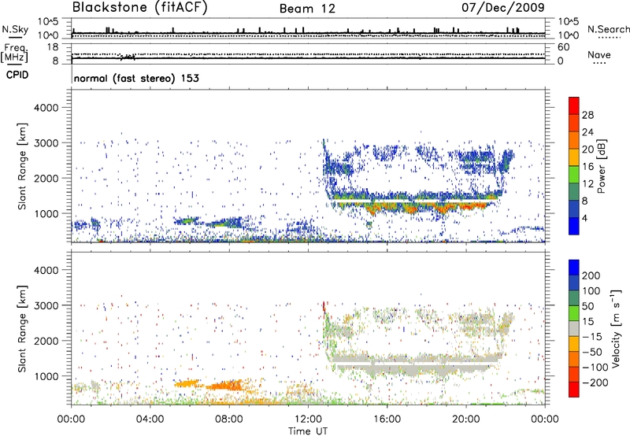Click the '16' label on Power colorbar
Viewport: 630px width, 436px height.
coord(587,167)
